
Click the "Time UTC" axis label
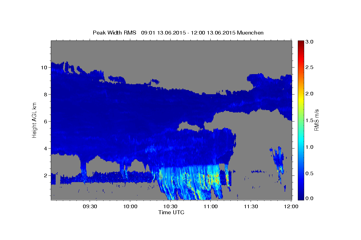click(171, 212)
